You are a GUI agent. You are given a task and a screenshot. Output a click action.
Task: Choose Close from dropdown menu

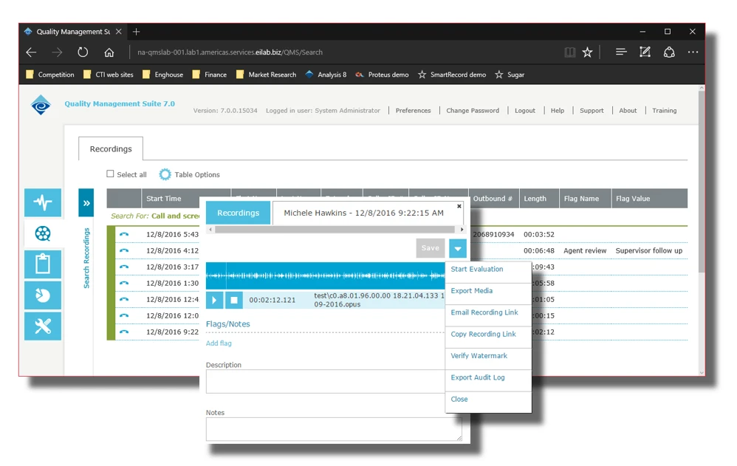[x=459, y=399]
